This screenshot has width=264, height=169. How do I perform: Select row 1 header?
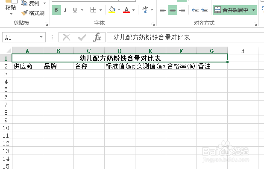(6, 58)
